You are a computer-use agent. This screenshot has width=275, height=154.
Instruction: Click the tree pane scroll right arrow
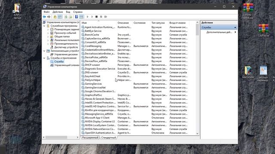click(x=77, y=137)
